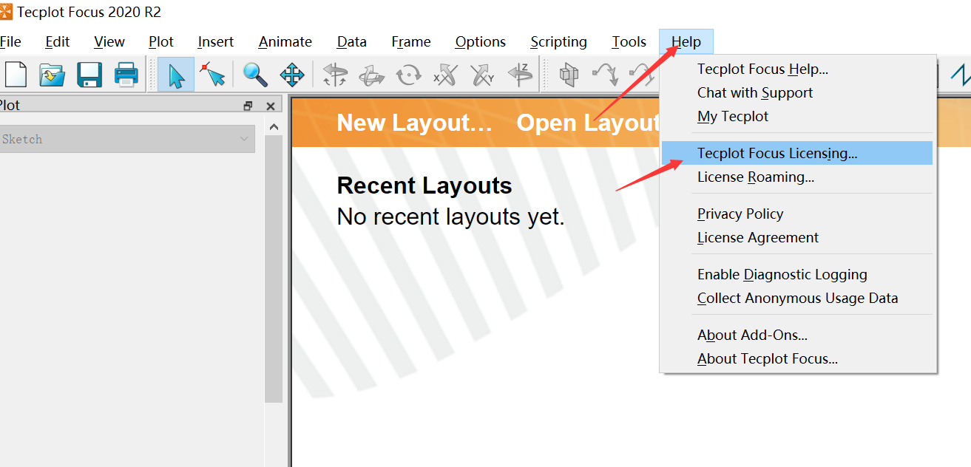Screen dimensions: 971x467
Task: Click the slice cube tool icon
Action: (569, 75)
